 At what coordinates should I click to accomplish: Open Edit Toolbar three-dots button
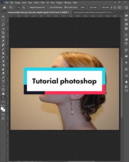[x=3, y=102]
